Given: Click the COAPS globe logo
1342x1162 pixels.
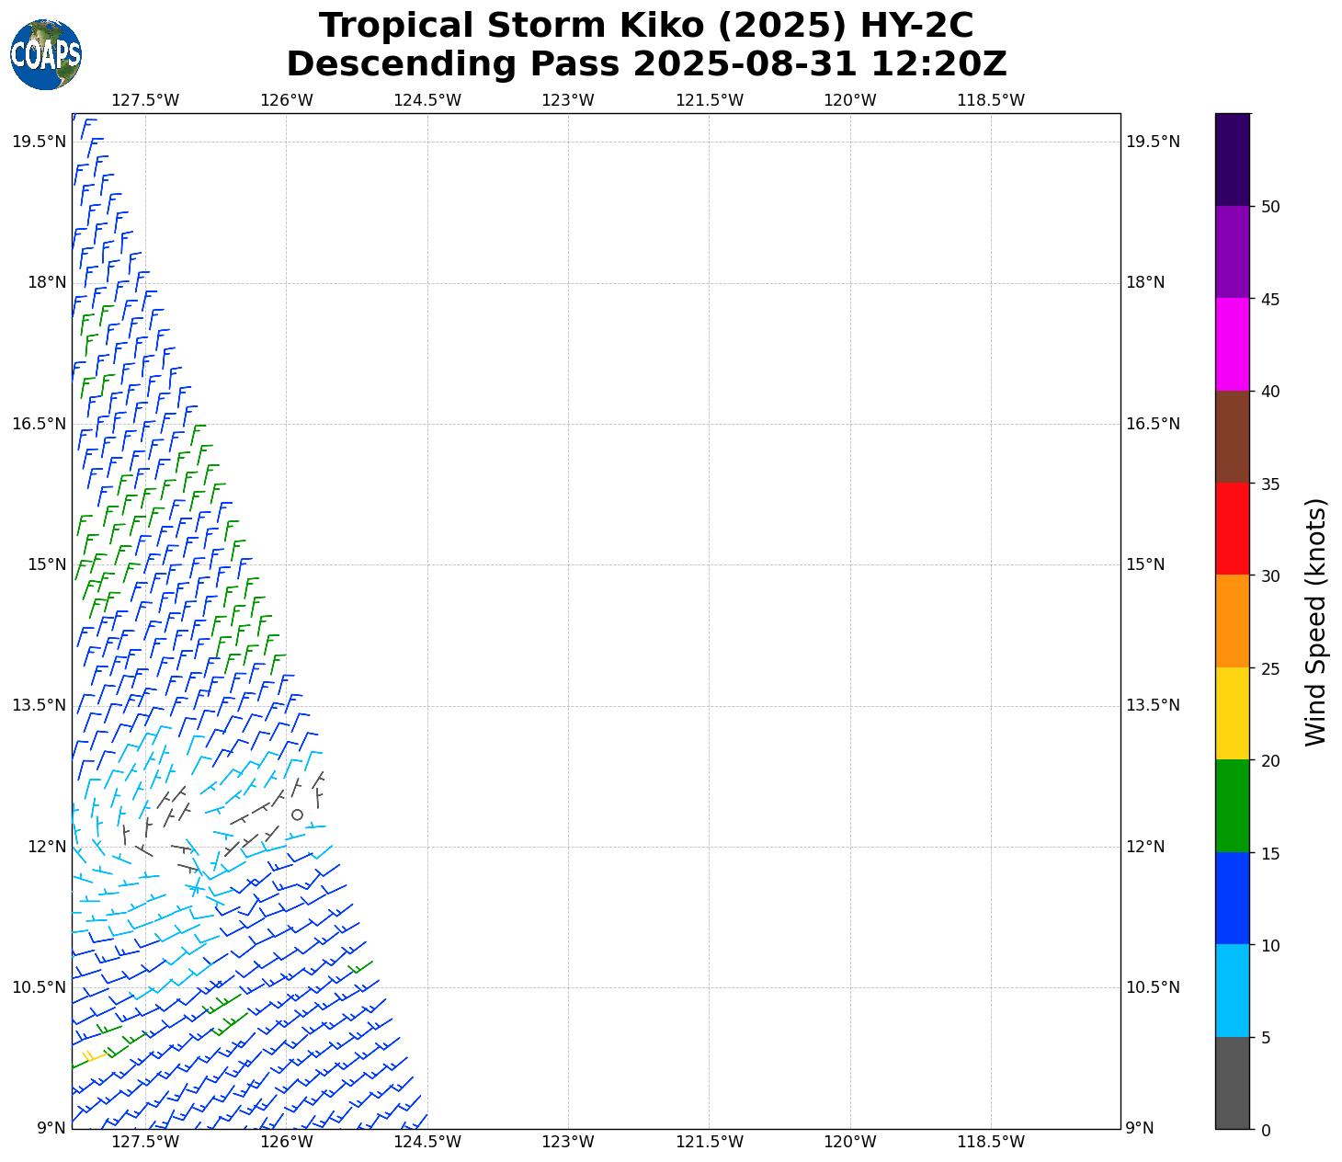Looking at the screenshot, I should click(x=46, y=54).
